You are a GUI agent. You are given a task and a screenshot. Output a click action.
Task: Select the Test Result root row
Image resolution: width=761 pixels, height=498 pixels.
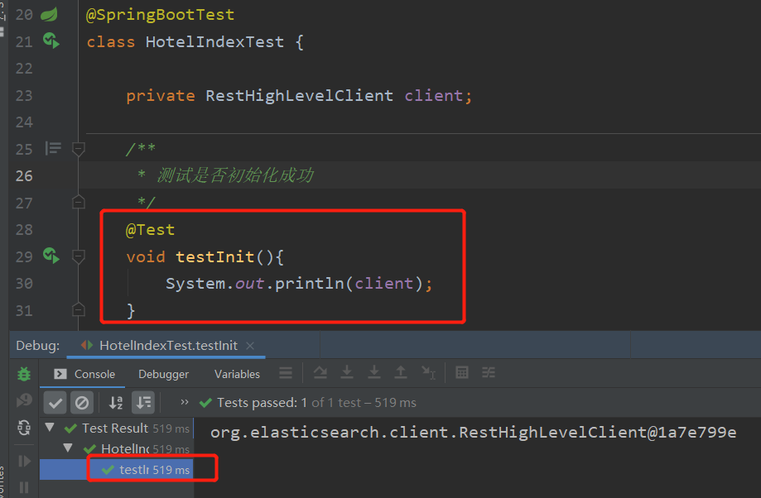[117, 429]
